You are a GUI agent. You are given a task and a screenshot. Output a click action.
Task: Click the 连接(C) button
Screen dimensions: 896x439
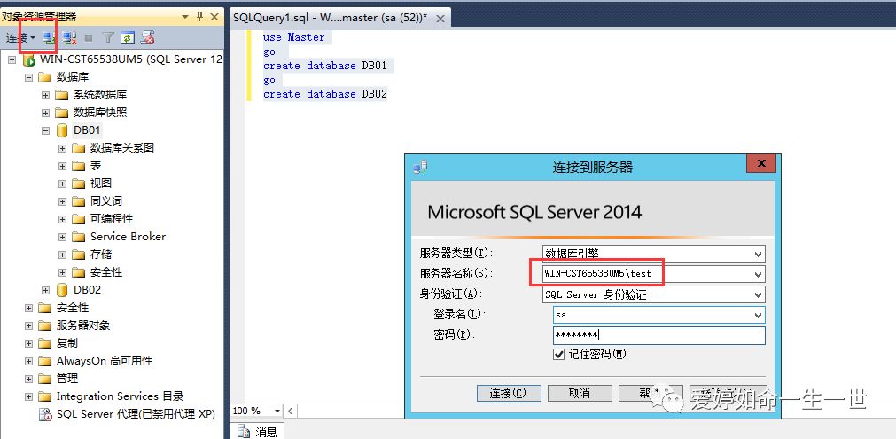[x=507, y=393]
